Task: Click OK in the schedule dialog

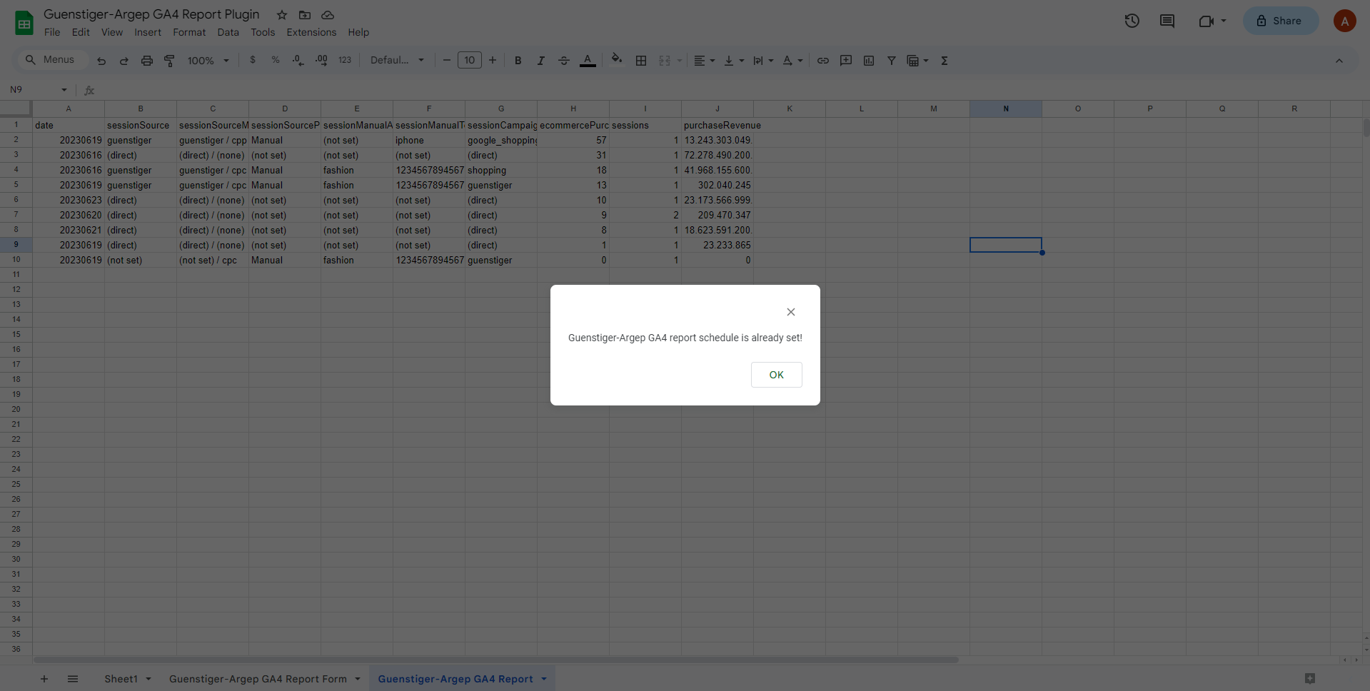Action: click(x=776, y=375)
